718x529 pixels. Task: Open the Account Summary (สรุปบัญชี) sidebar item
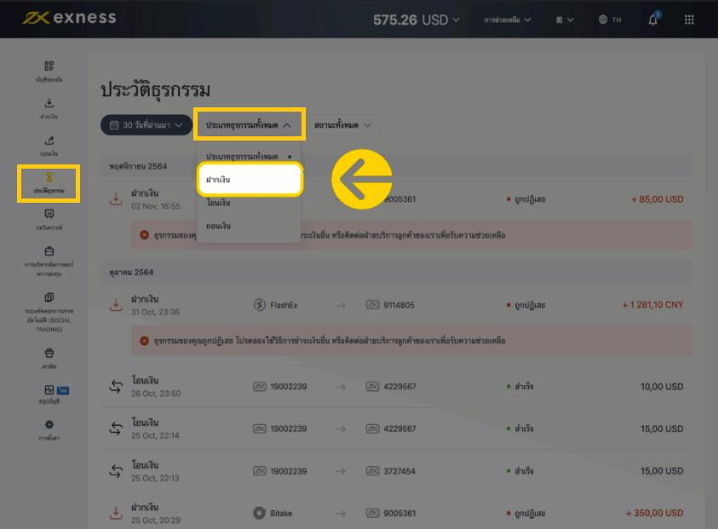pyautogui.click(x=47, y=395)
